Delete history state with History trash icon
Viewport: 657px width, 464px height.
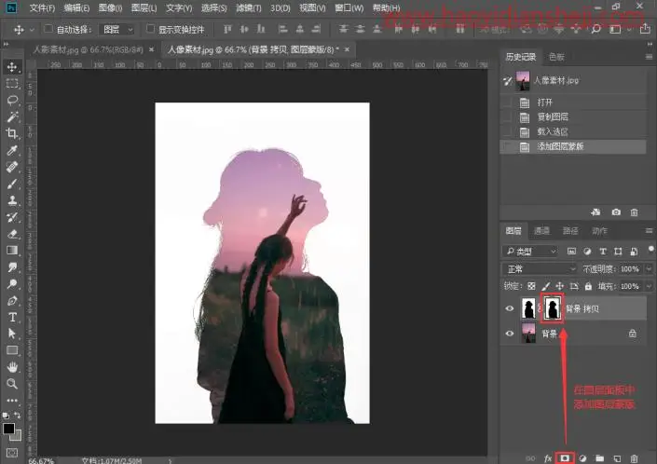tap(634, 212)
